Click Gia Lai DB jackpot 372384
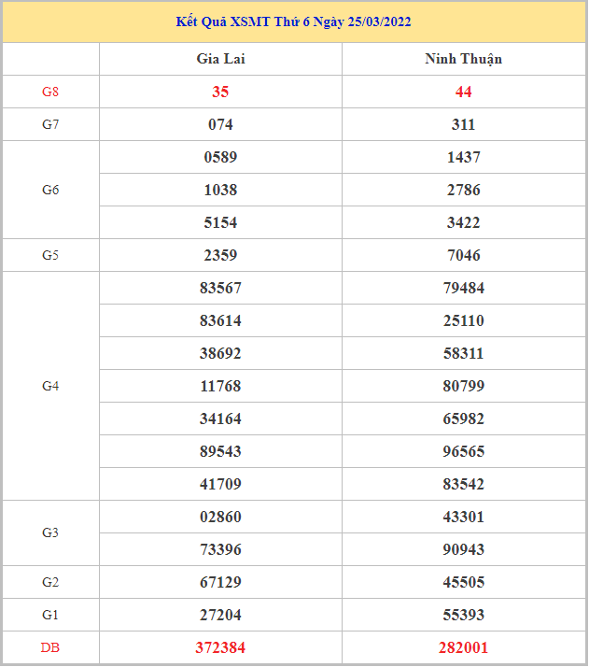589x667 pixels. point(220,647)
